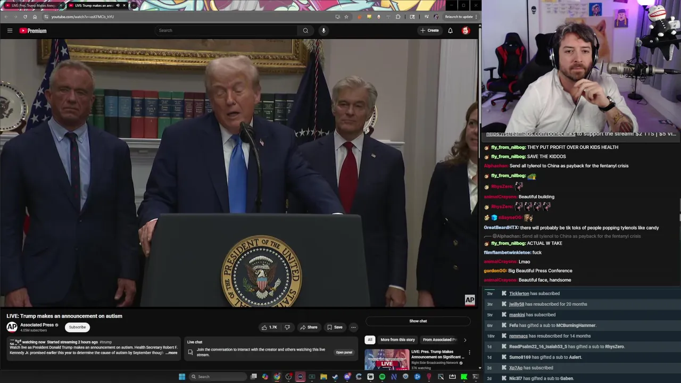Viewport: 681px width, 383px height.
Task: Open Steam from the taskbar
Action: click(335, 377)
